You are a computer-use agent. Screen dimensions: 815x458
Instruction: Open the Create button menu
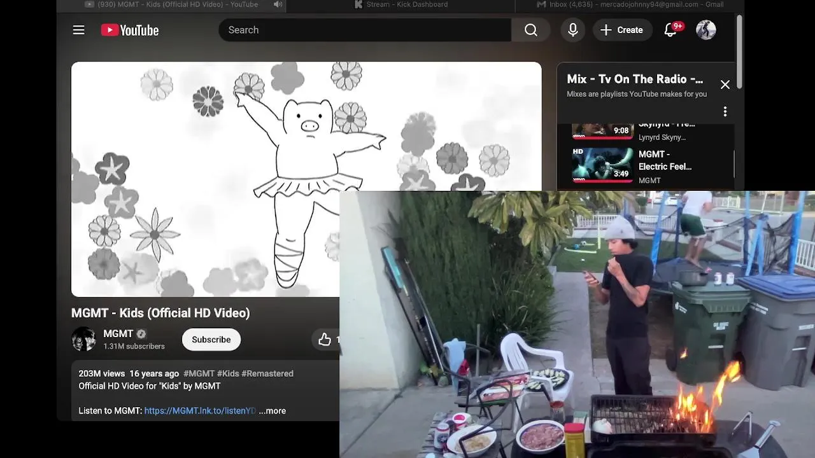622,30
